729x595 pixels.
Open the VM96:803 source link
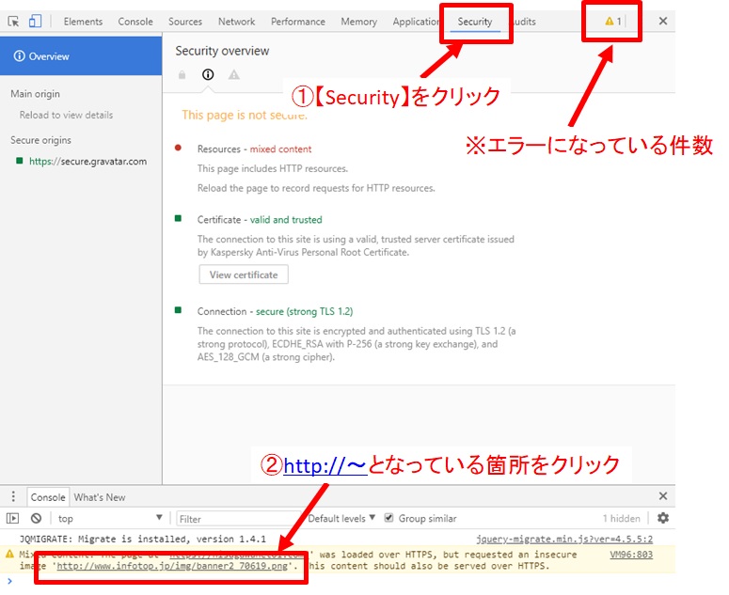click(x=631, y=555)
